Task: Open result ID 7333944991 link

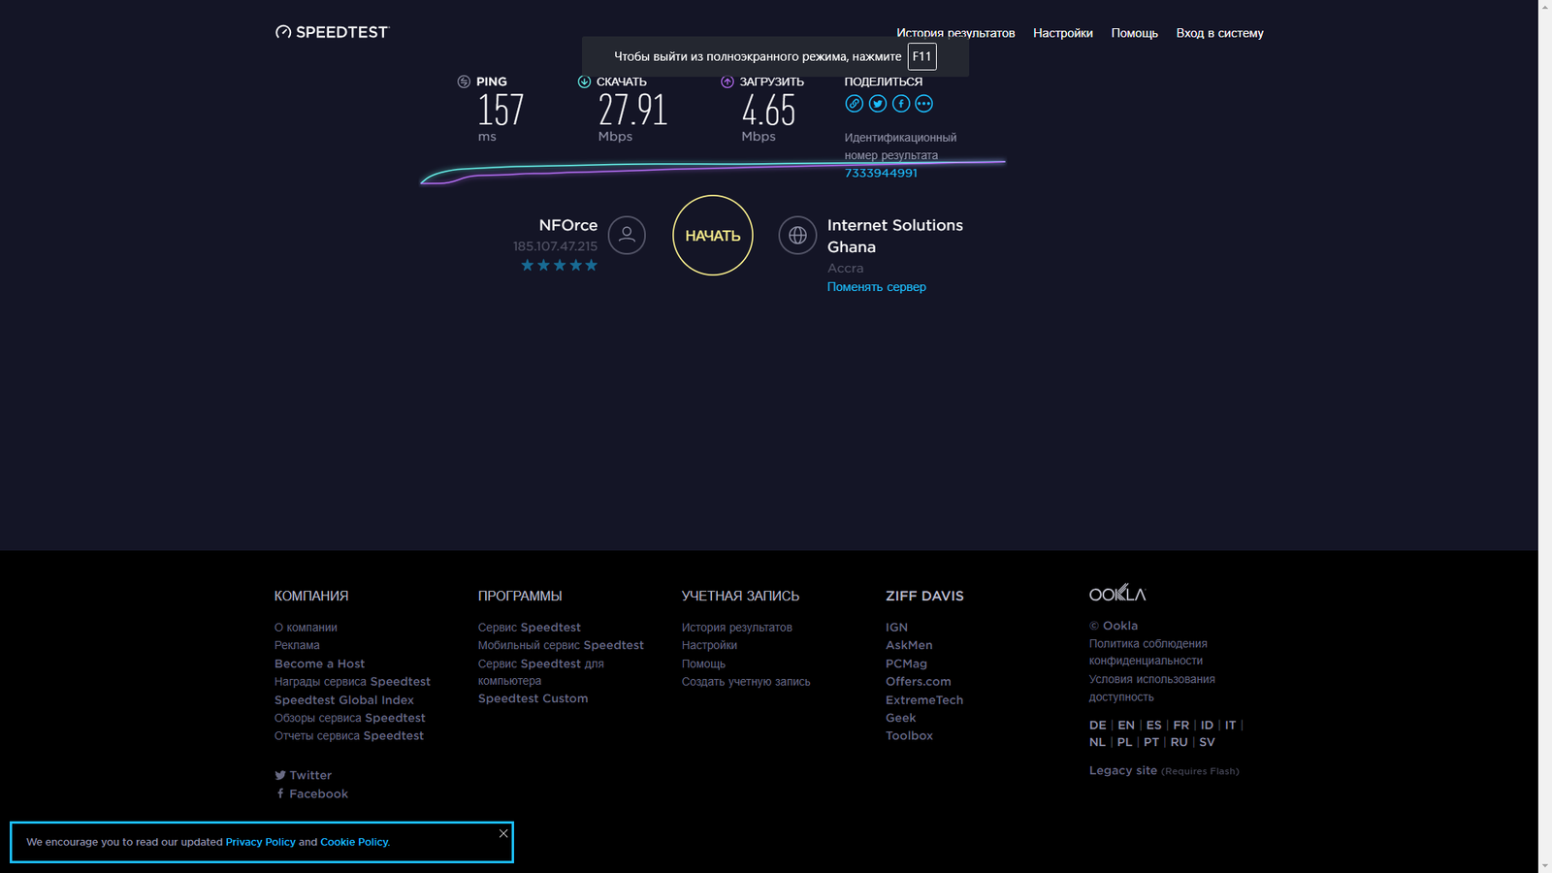Action: tap(881, 173)
